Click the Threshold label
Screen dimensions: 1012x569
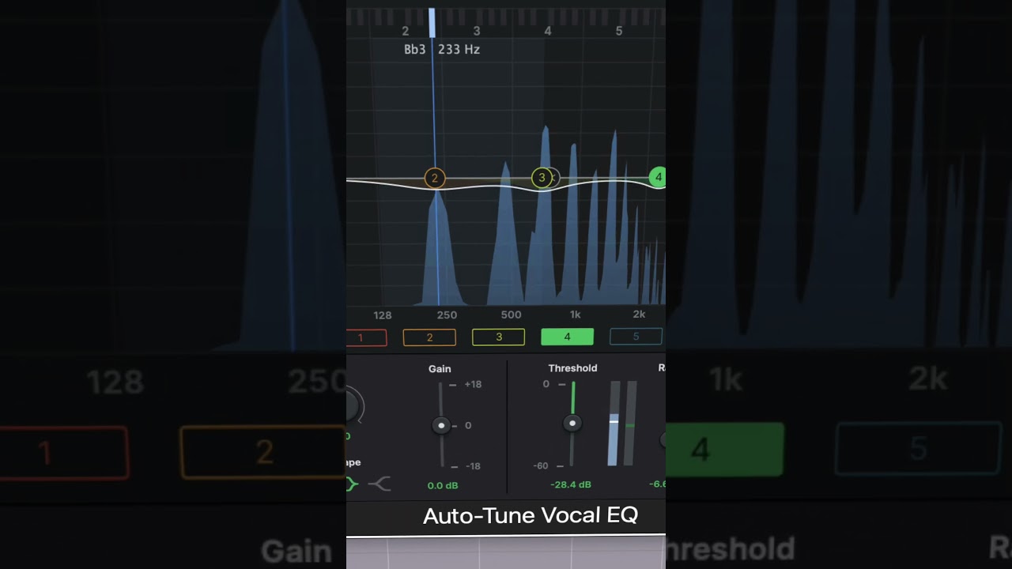point(572,368)
